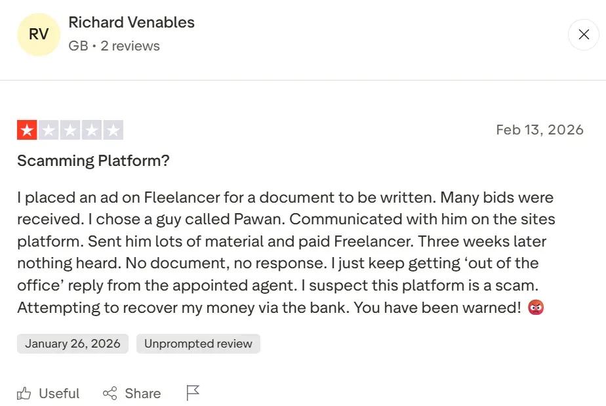The image size is (606, 406).
Task: Select the January 26, 2026 experience tag
Action: coord(72,343)
